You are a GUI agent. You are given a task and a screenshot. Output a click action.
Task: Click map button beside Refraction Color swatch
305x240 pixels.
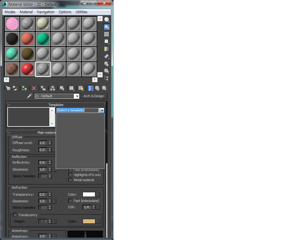coord(98,194)
